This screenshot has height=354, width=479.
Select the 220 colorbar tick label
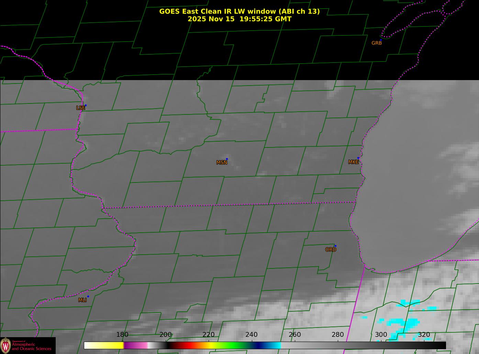click(x=209, y=335)
